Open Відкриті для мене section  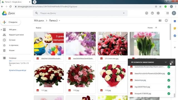click(x=16, y=35)
